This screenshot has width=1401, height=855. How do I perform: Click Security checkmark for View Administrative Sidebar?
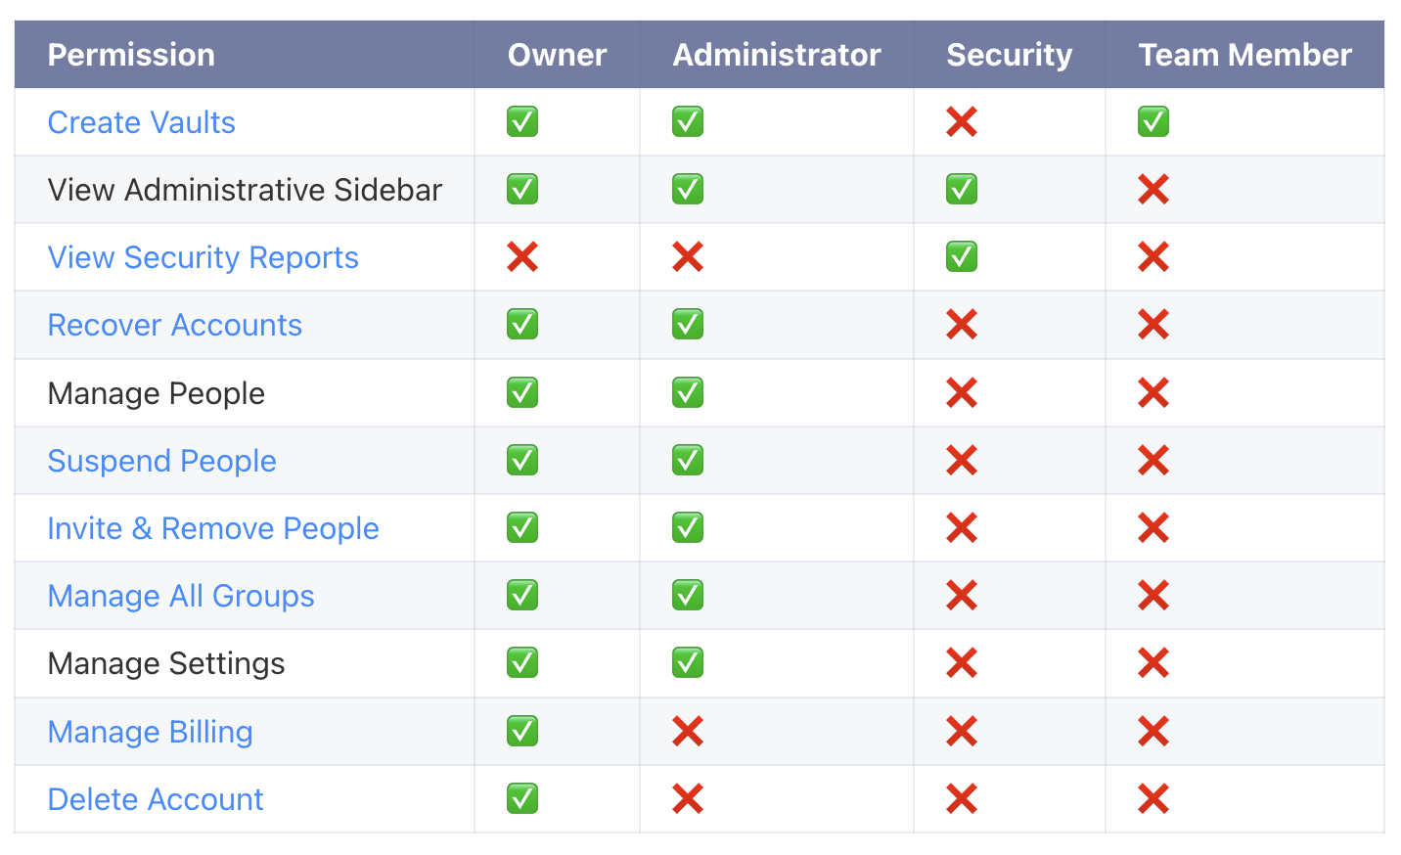tap(962, 190)
